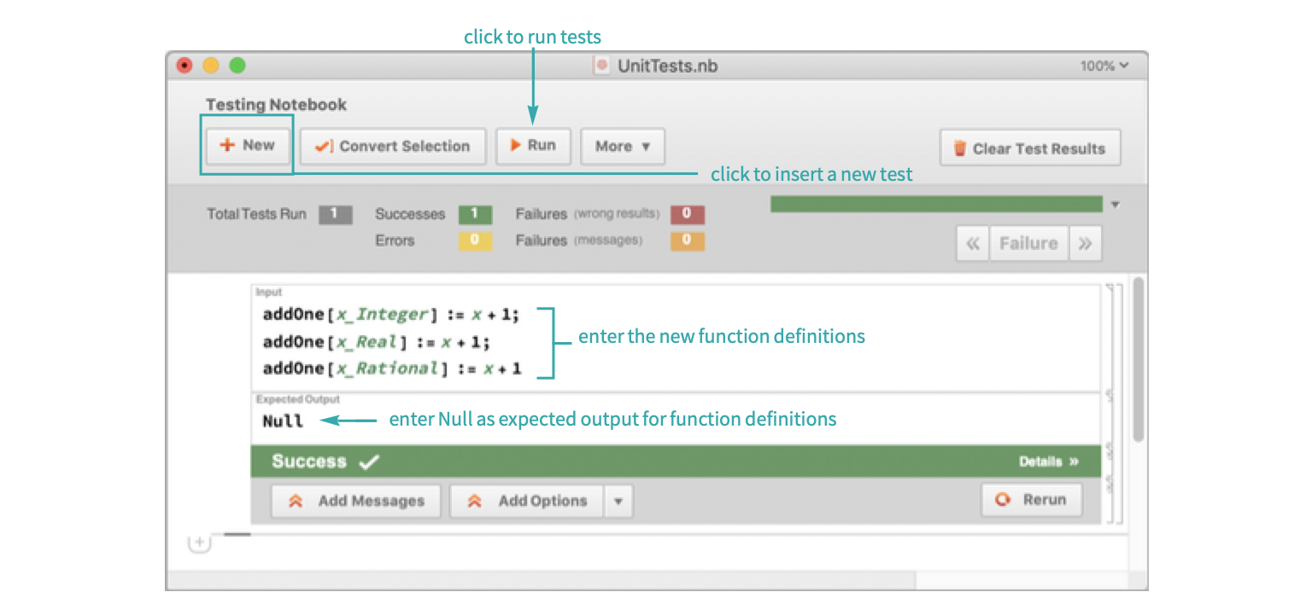The image size is (1312, 592).
Task: Click inside the Expected Output cell containing Null
Action: (598, 421)
